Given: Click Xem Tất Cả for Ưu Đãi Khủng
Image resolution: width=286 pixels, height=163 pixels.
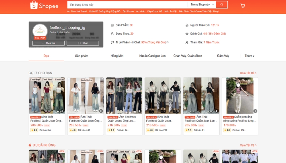Looking at the screenshot, I should click(248, 145).
